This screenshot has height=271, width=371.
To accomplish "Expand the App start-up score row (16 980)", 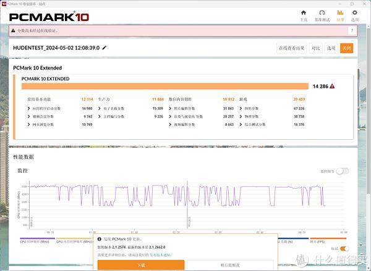I will tap(60, 108).
